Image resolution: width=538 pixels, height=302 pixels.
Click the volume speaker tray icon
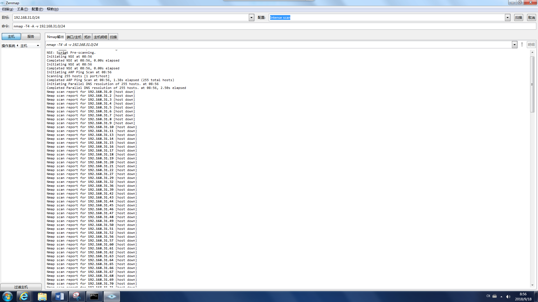click(508, 297)
